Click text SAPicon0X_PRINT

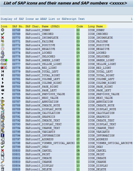(x=38, y=154)
